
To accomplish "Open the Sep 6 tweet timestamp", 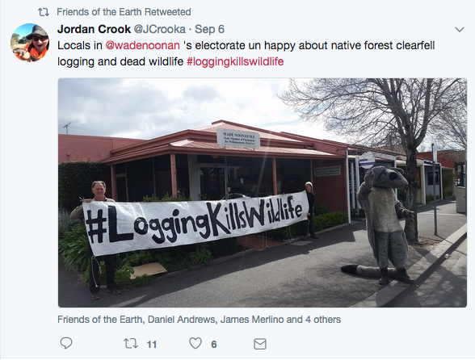I will click(209, 29).
